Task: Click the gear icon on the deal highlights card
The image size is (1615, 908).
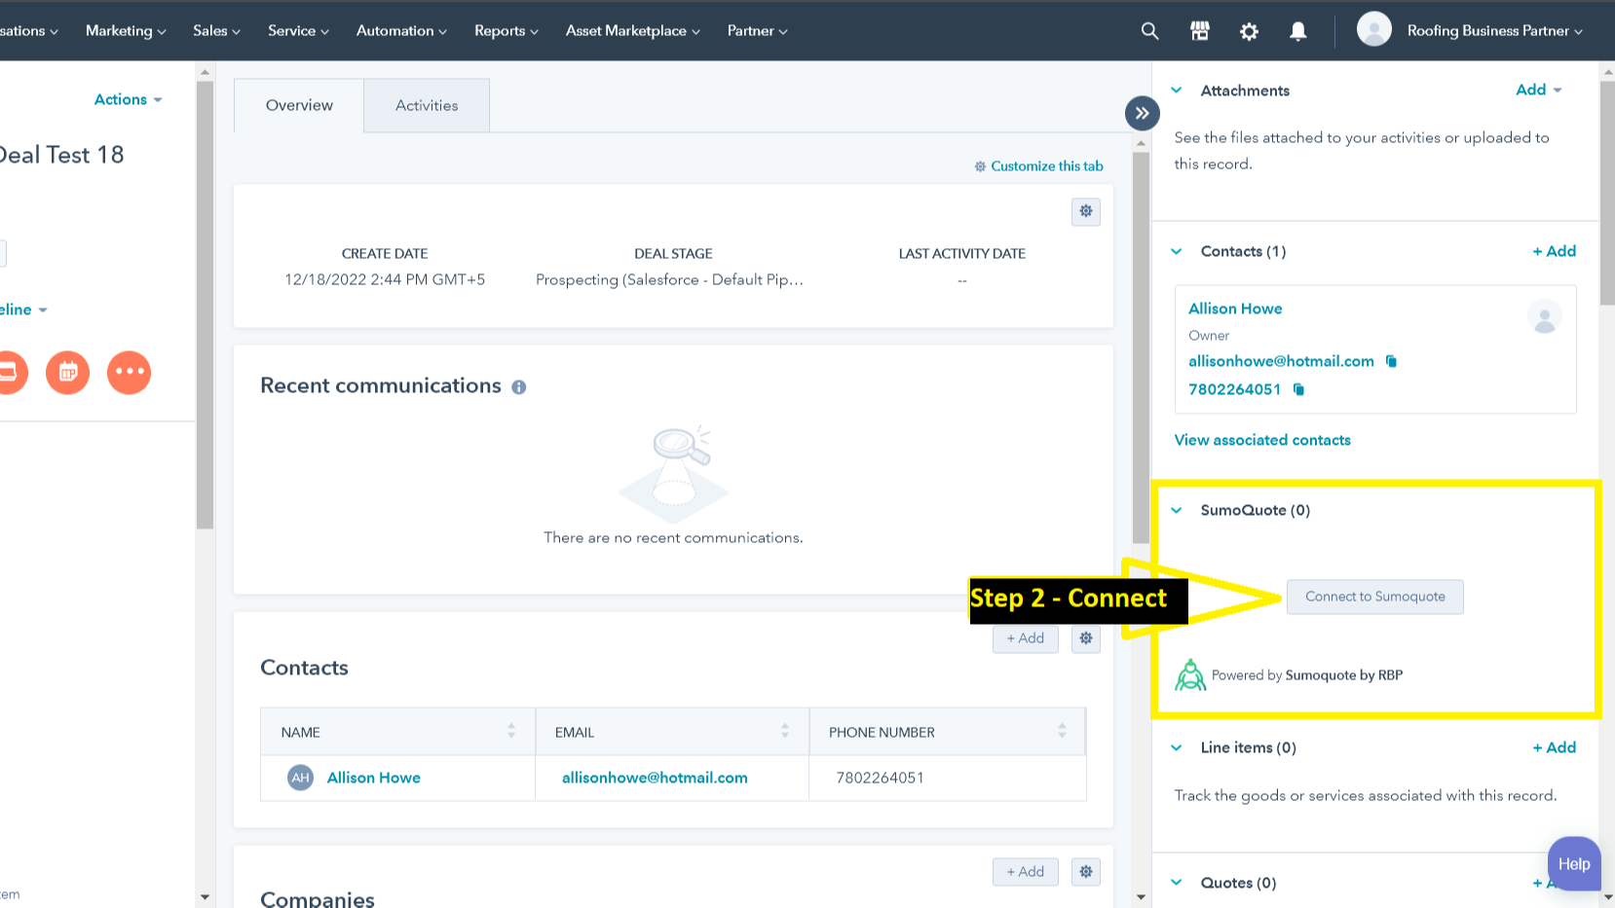Action: 1085,211
